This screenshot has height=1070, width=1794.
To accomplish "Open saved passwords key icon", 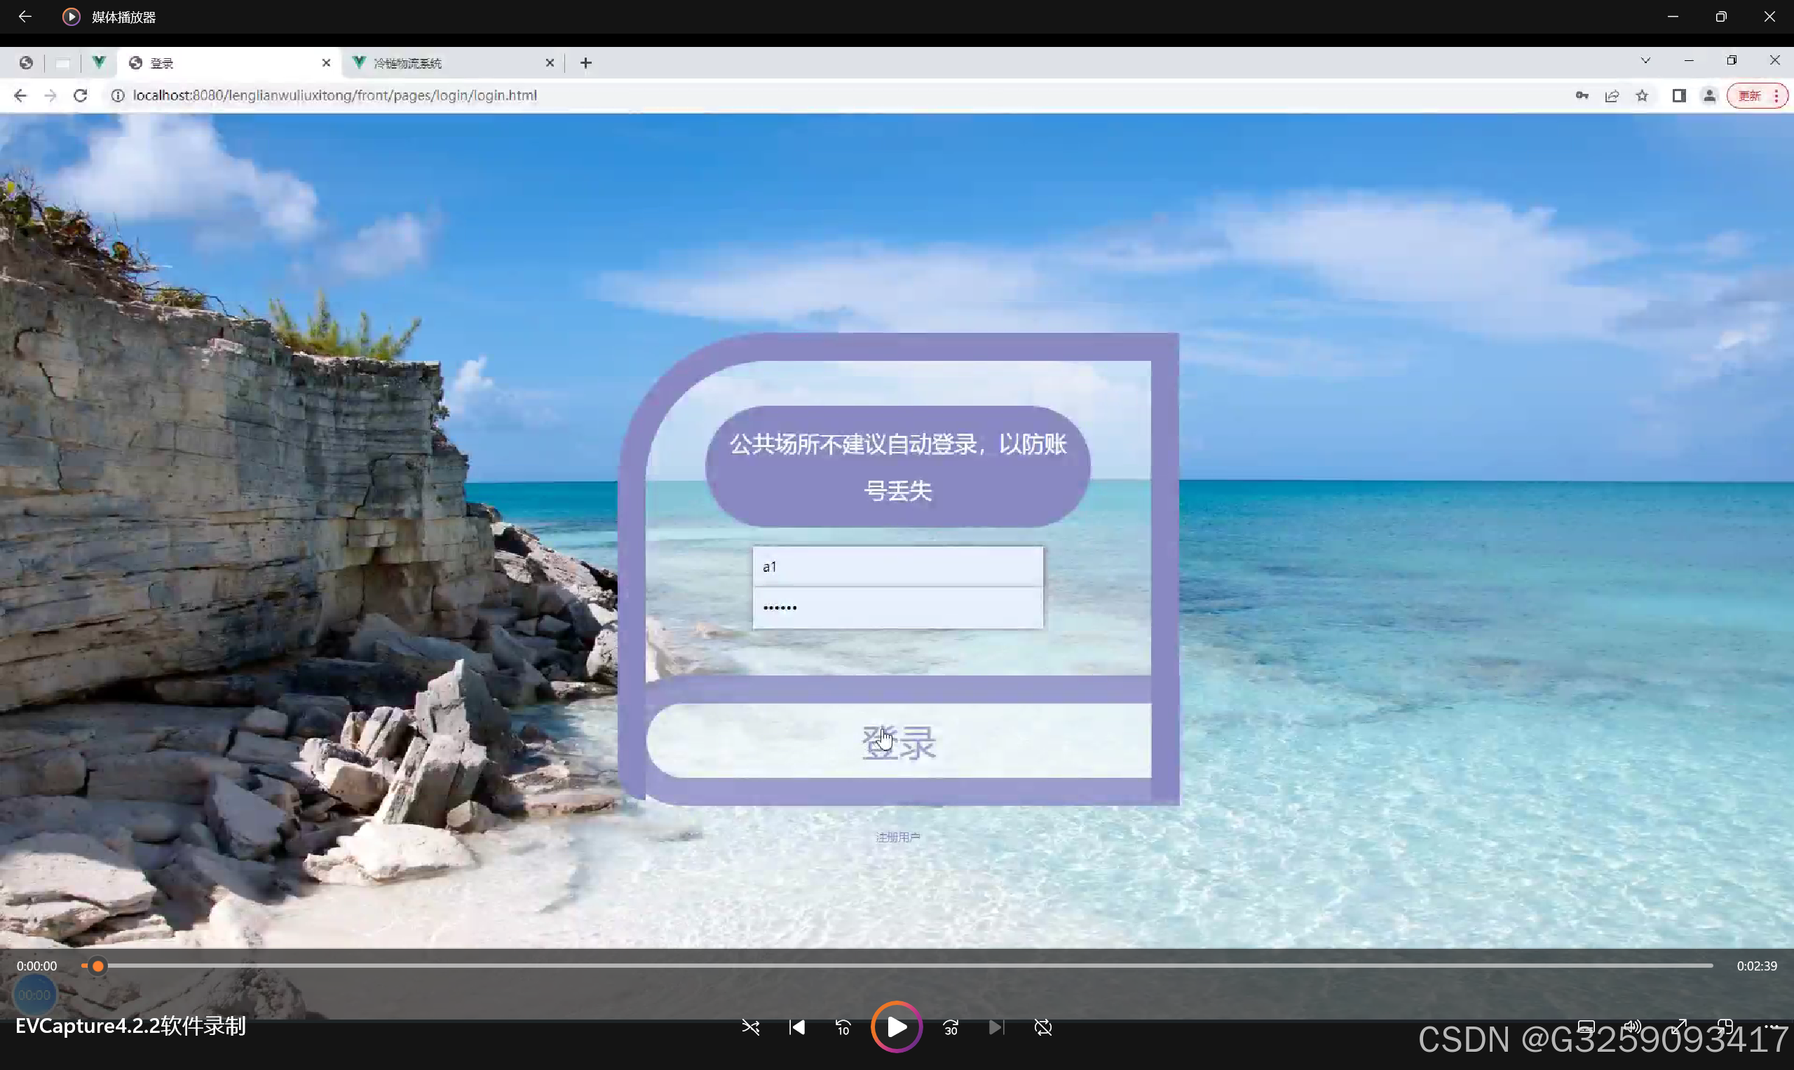I will tap(1582, 95).
